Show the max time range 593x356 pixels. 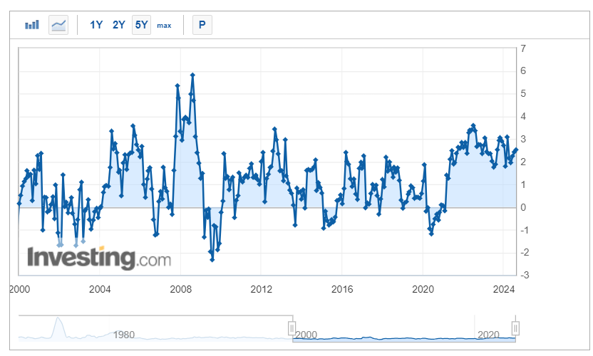(164, 26)
